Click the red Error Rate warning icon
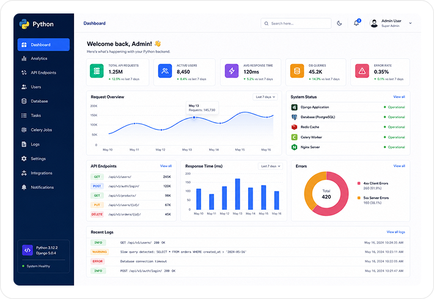This screenshot has height=299, width=434. pyautogui.click(x=362, y=71)
